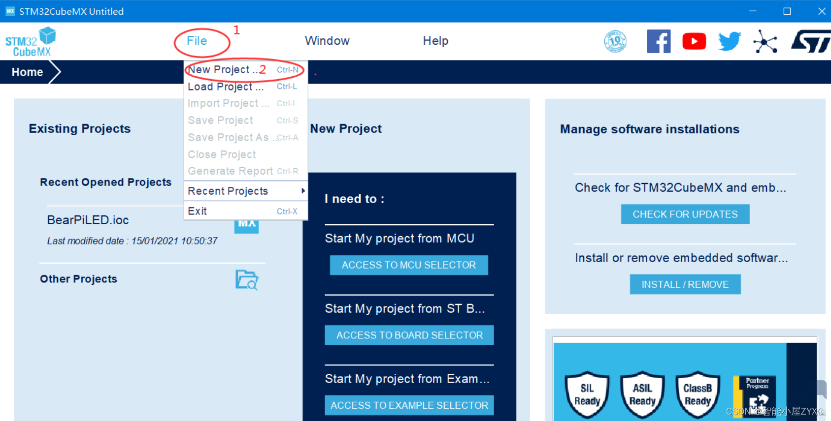Screen dimensions: 831x421
Task: Click the STM32CubeMX title bar app icon
Action: pyautogui.click(x=10, y=11)
